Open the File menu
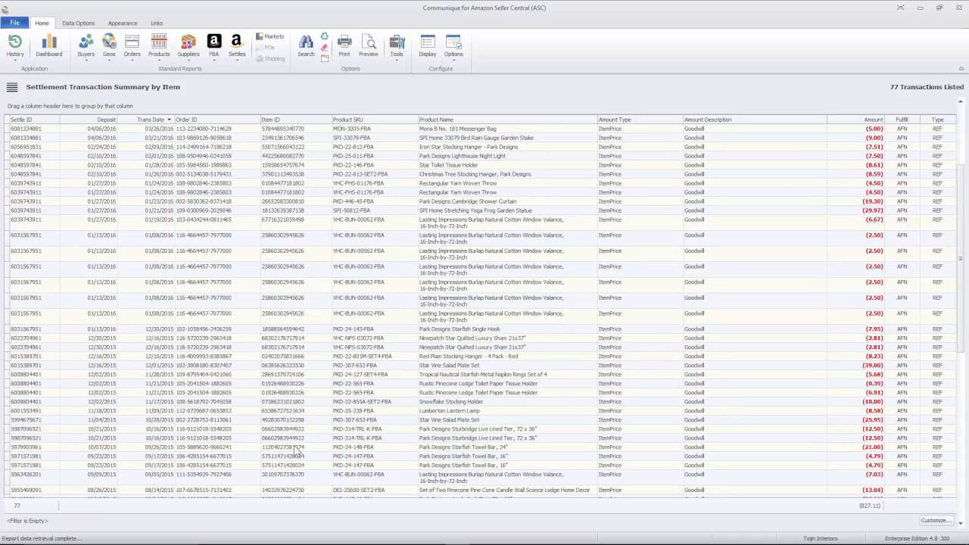This screenshot has width=969, height=545. point(14,23)
